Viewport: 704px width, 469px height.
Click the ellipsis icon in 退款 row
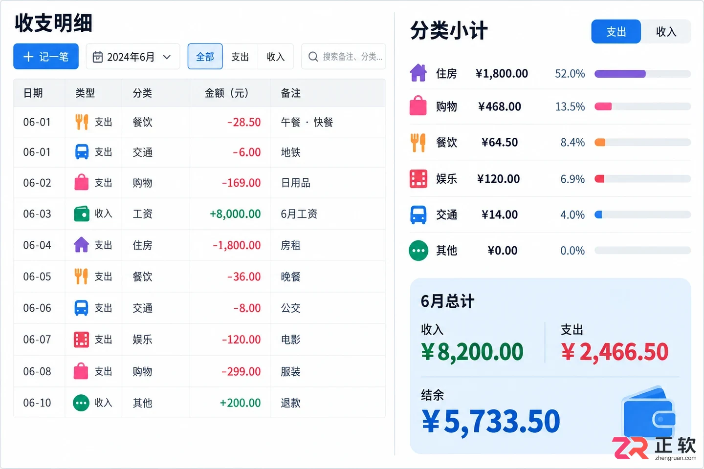[x=81, y=403]
